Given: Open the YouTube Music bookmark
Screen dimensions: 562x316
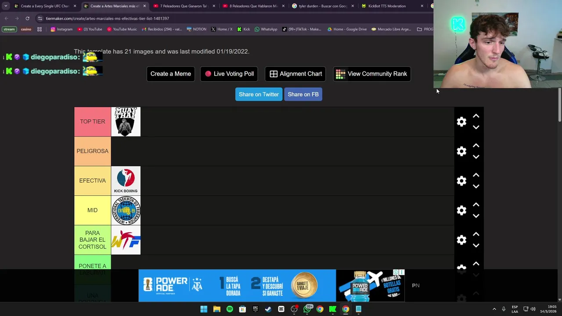Looking at the screenshot, I should point(122,29).
